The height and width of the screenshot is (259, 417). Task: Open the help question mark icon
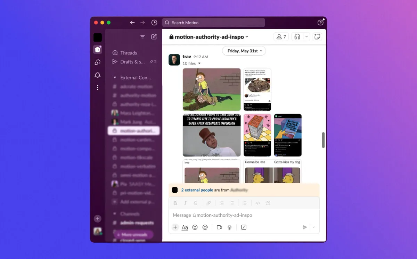pos(320,23)
